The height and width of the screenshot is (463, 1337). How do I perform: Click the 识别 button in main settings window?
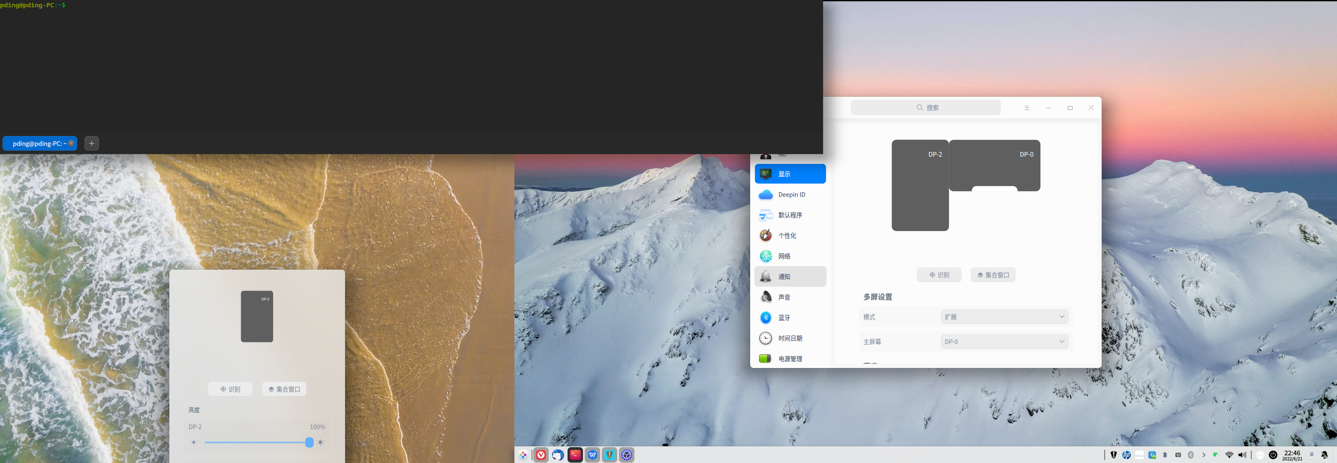pyautogui.click(x=939, y=275)
